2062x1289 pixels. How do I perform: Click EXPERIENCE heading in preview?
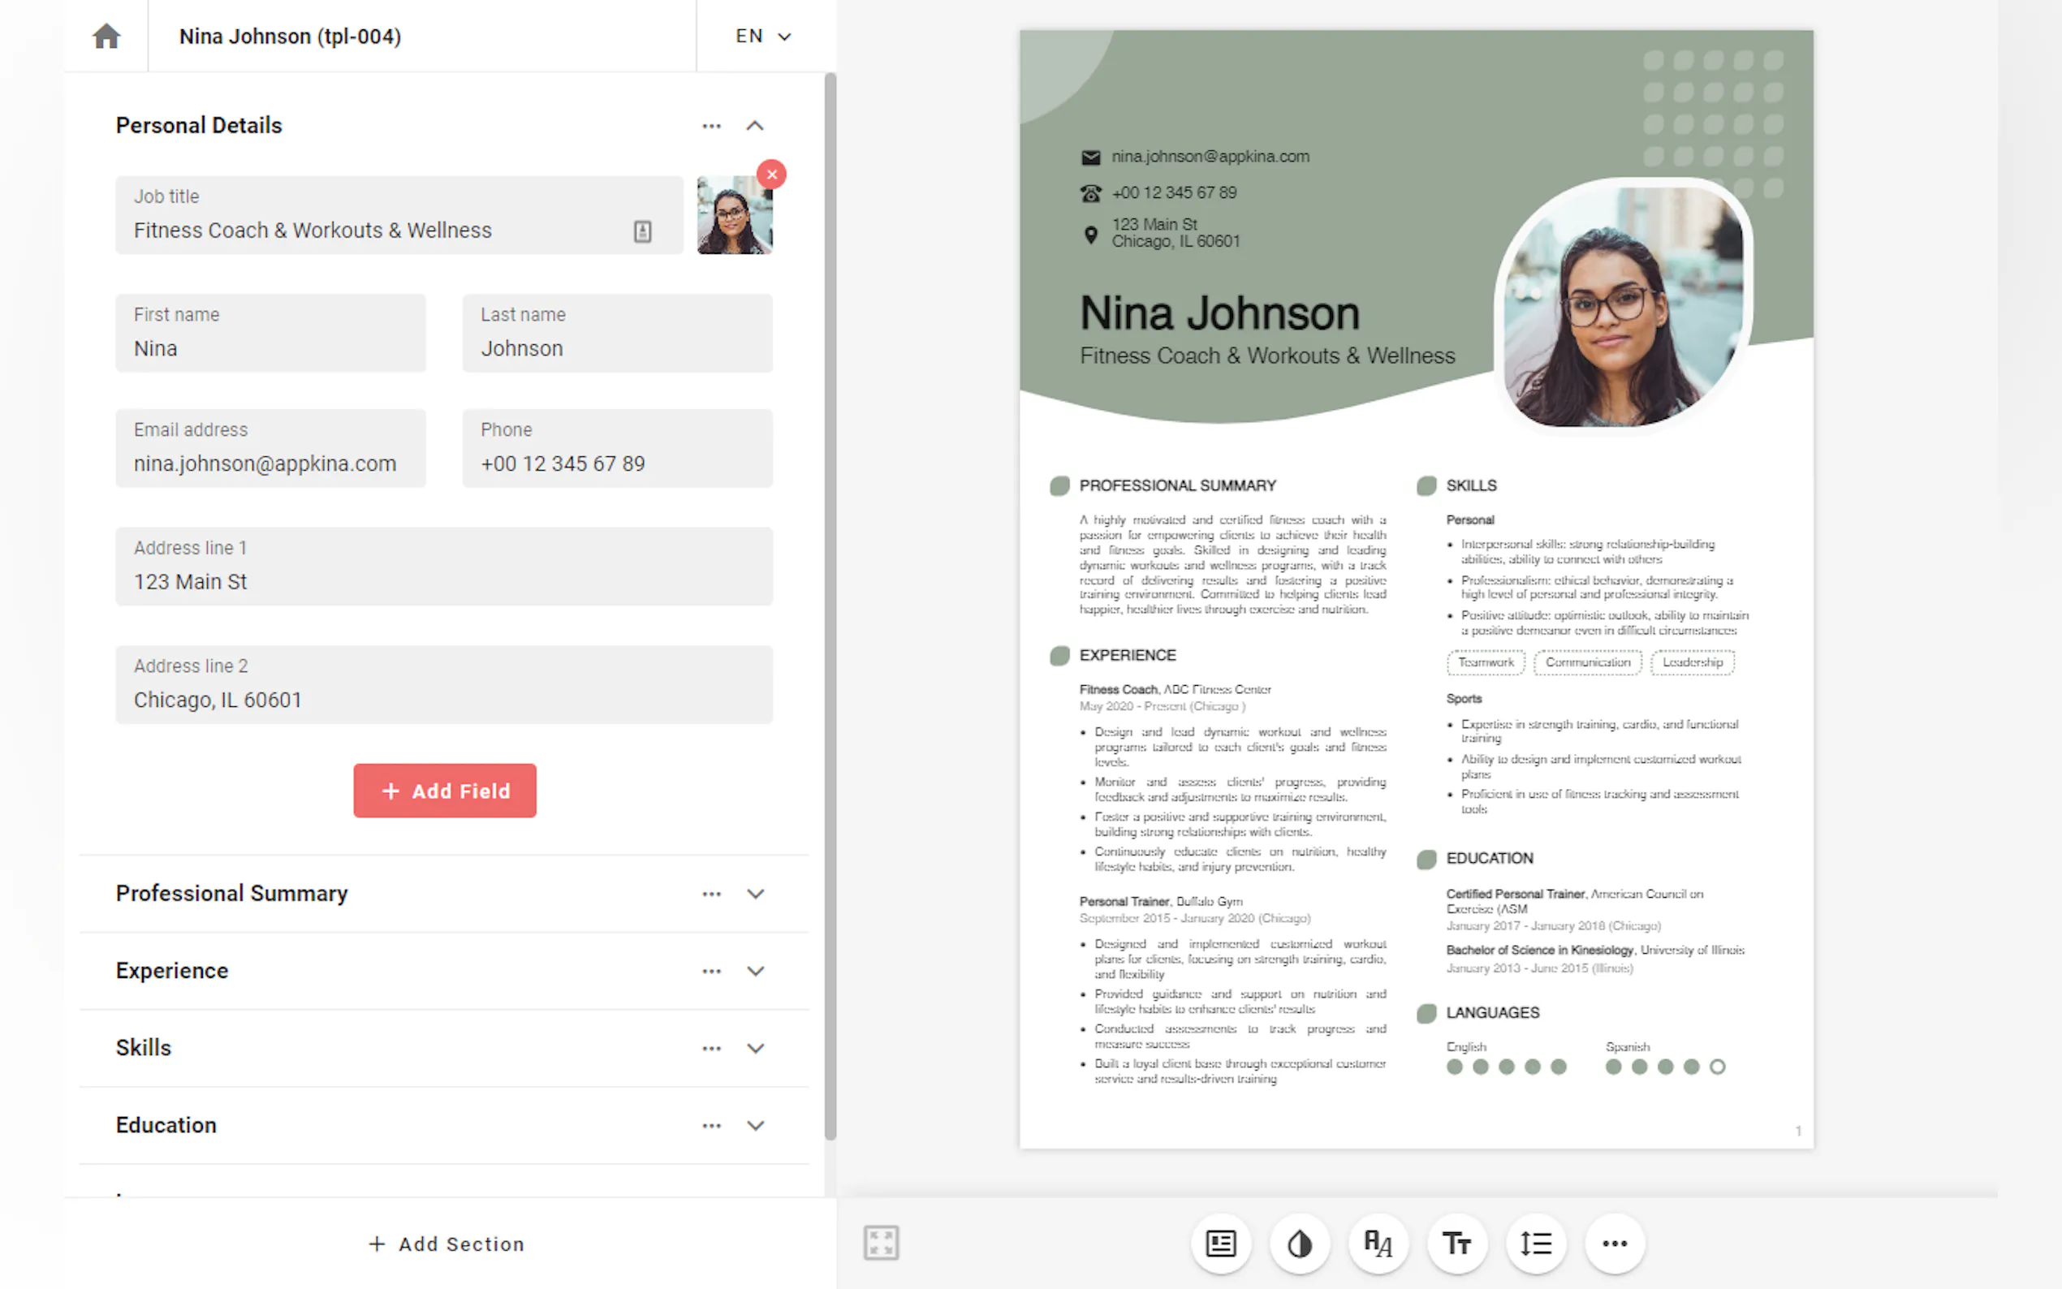[x=1127, y=656]
